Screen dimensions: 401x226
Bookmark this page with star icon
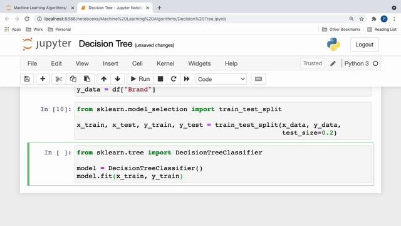point(362,19)
